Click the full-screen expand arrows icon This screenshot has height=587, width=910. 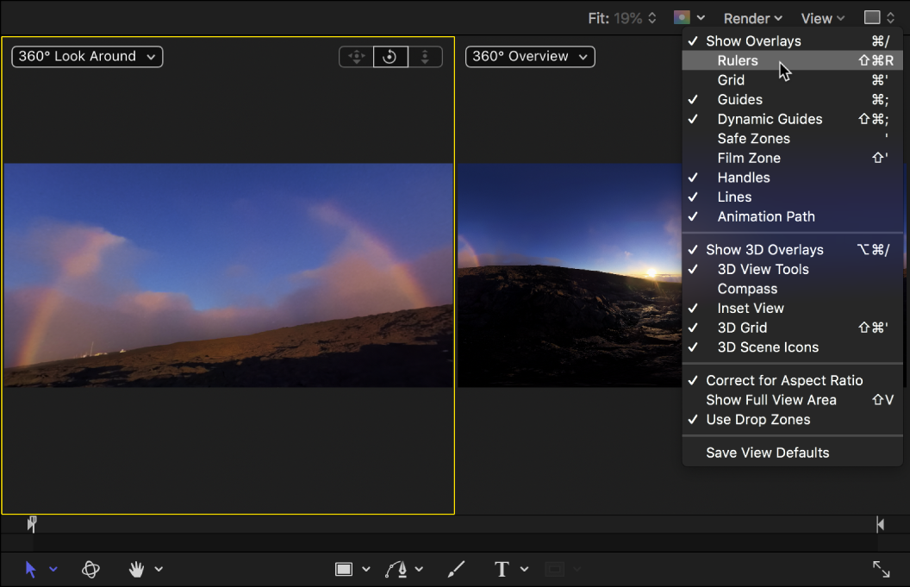pos(881,569)
